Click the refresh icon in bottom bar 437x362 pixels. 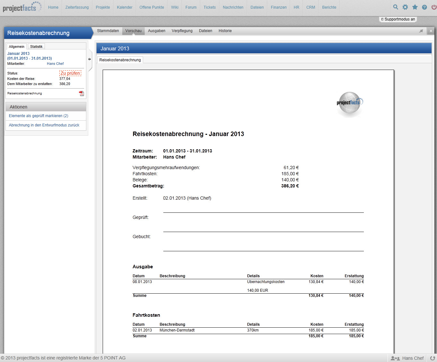click(433, 358)
